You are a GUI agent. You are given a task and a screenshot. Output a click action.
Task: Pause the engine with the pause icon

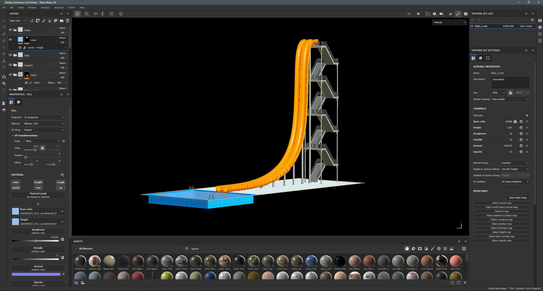pyautogui.click(x=418, y=14)
